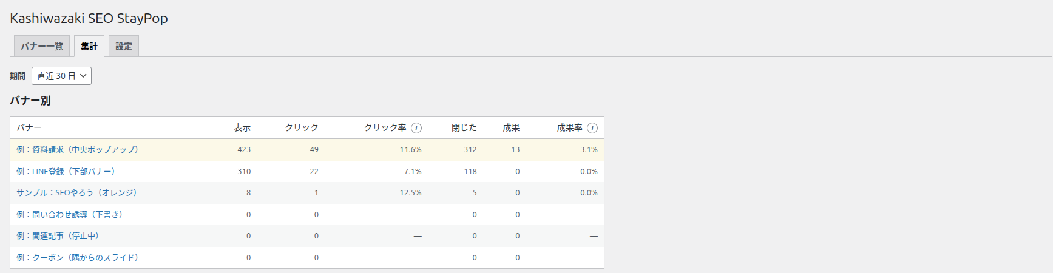
Task: Open banner 例：関連記事（停止中）
Action: click(x=58, y=236)
